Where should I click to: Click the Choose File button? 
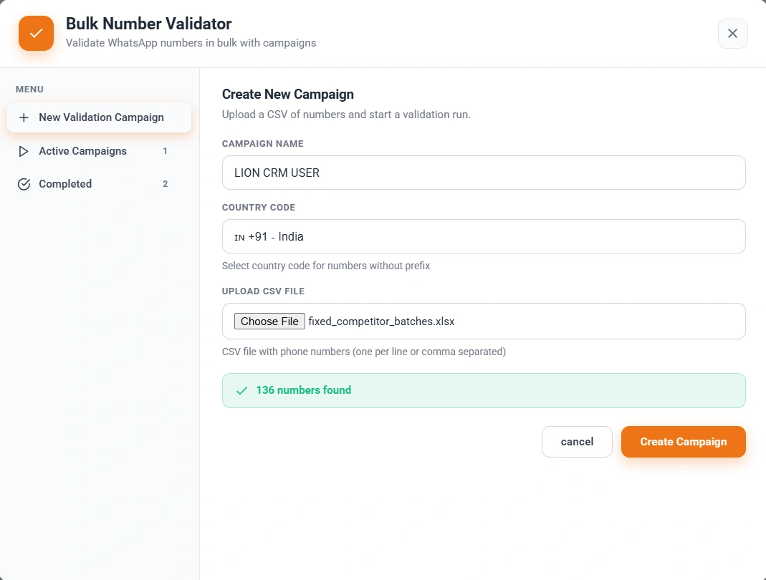pos(269,322)
